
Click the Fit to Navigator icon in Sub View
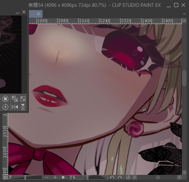[15, 99]
